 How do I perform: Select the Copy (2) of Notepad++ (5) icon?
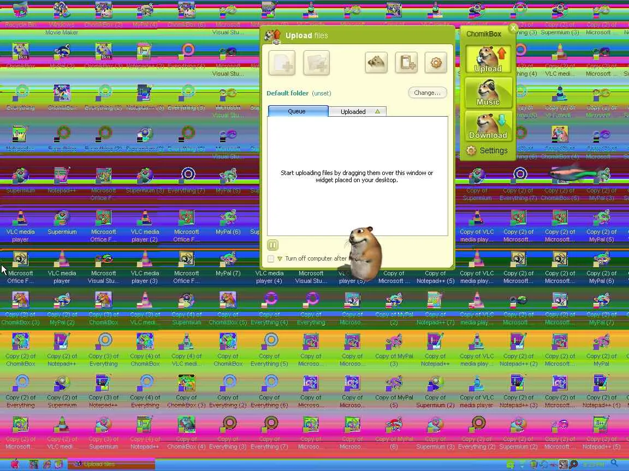(601, 433)
